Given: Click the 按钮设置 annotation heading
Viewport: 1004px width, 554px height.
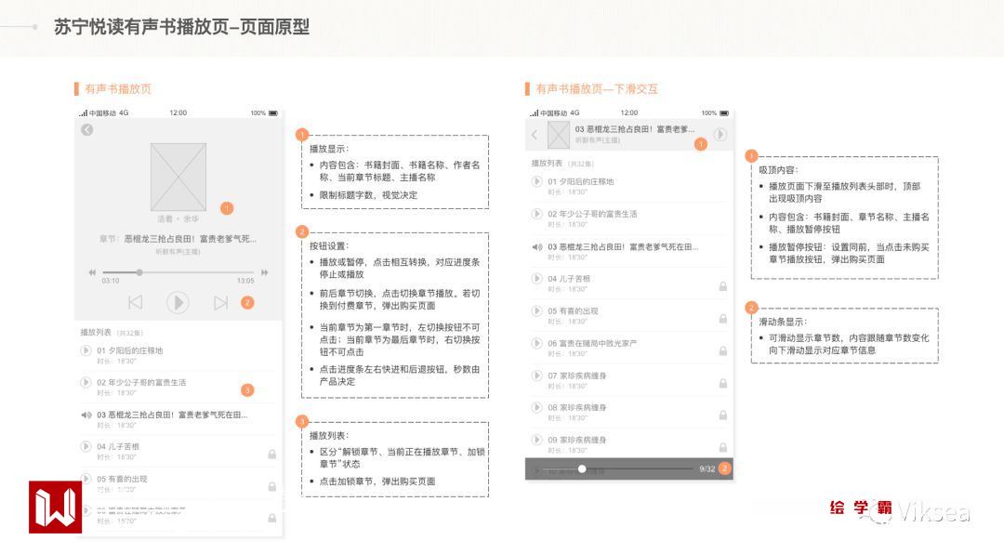Looking at the screenshot, I should pos(329,246).
